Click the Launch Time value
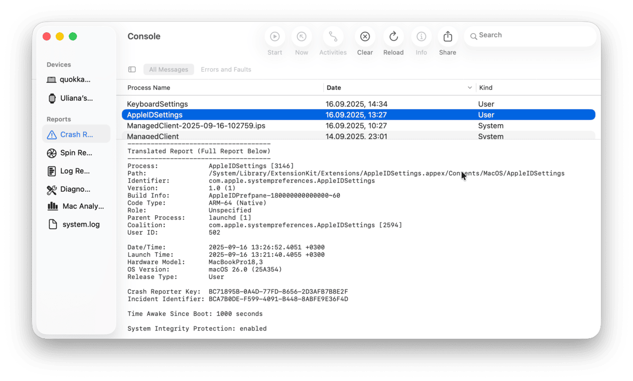633x381 pixels. (267, 255)
